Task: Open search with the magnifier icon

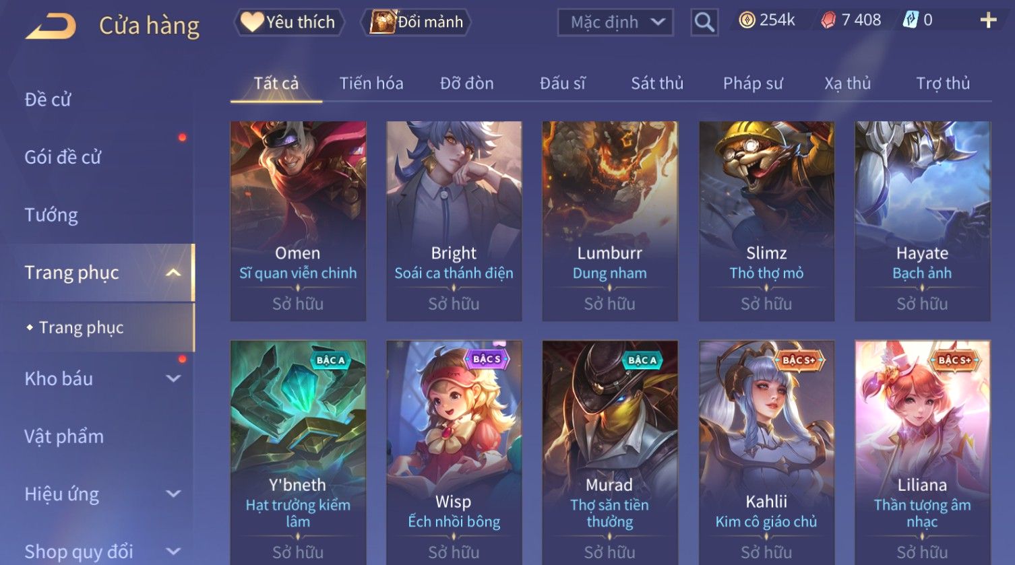Action: point(704,22)
